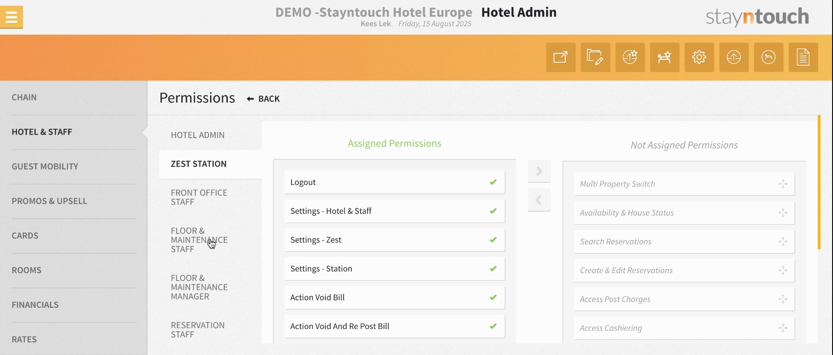Select the Logout assigned permission row
The height and width of the screenshot is (355, 833).
[x=395, y=182]
